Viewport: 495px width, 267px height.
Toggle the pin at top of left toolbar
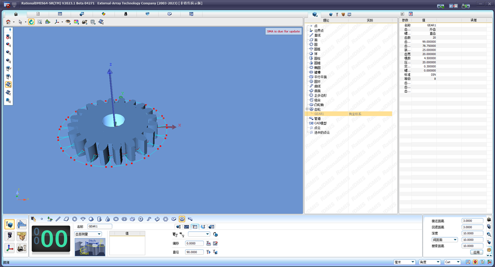[x=10, y=30]
